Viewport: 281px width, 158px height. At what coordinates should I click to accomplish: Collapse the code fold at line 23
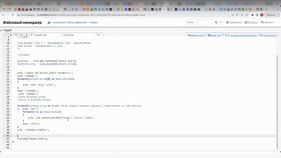pyautogui.click(x=11, y=82)
